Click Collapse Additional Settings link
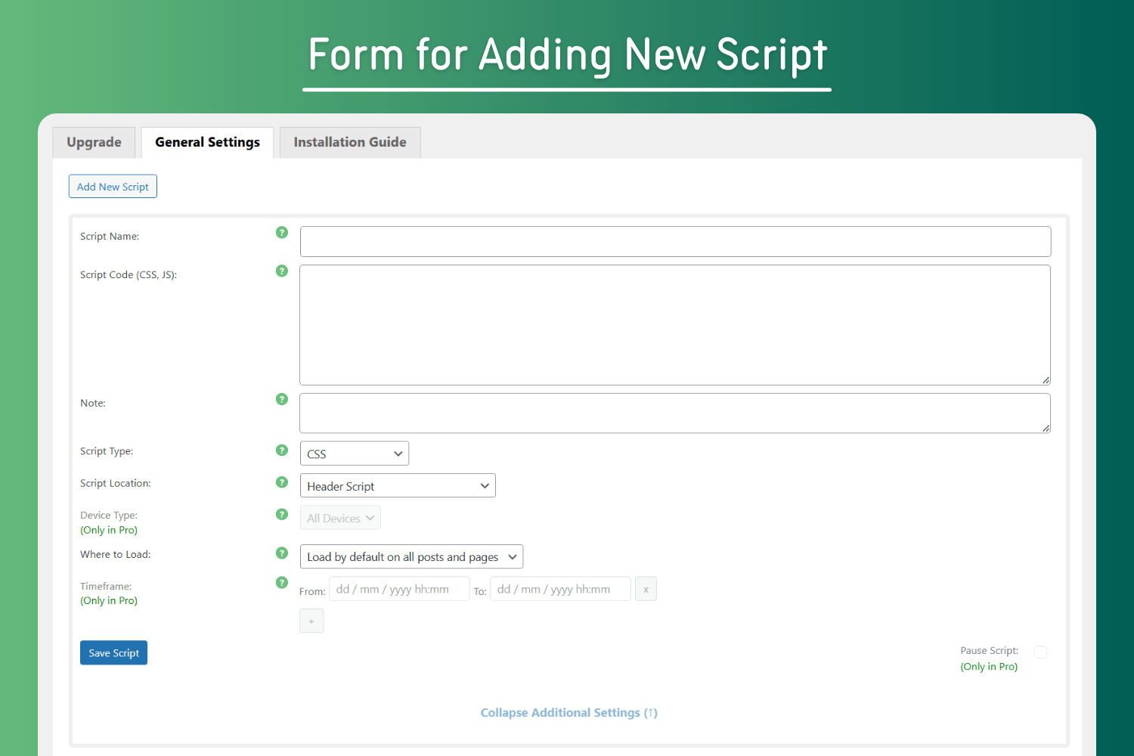Image resolution: width=1134 pixels, height=756 pixels. [x=569, y=713]
